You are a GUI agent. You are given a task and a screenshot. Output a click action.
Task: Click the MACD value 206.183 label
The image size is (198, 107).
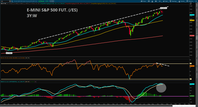pyautogui.click(x=27, y=82)
